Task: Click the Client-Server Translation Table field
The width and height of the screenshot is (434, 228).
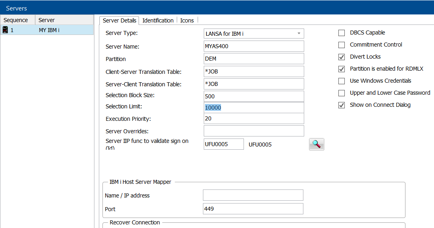Action: [x=254, y=71]
